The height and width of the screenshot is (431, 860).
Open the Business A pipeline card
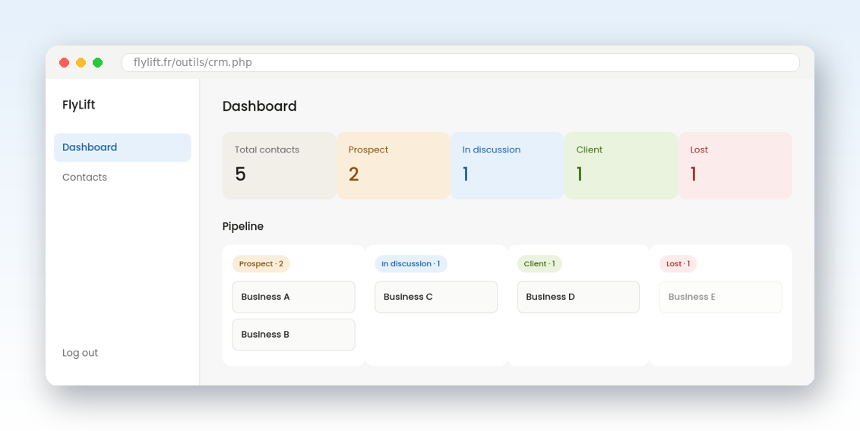point(293,297)
